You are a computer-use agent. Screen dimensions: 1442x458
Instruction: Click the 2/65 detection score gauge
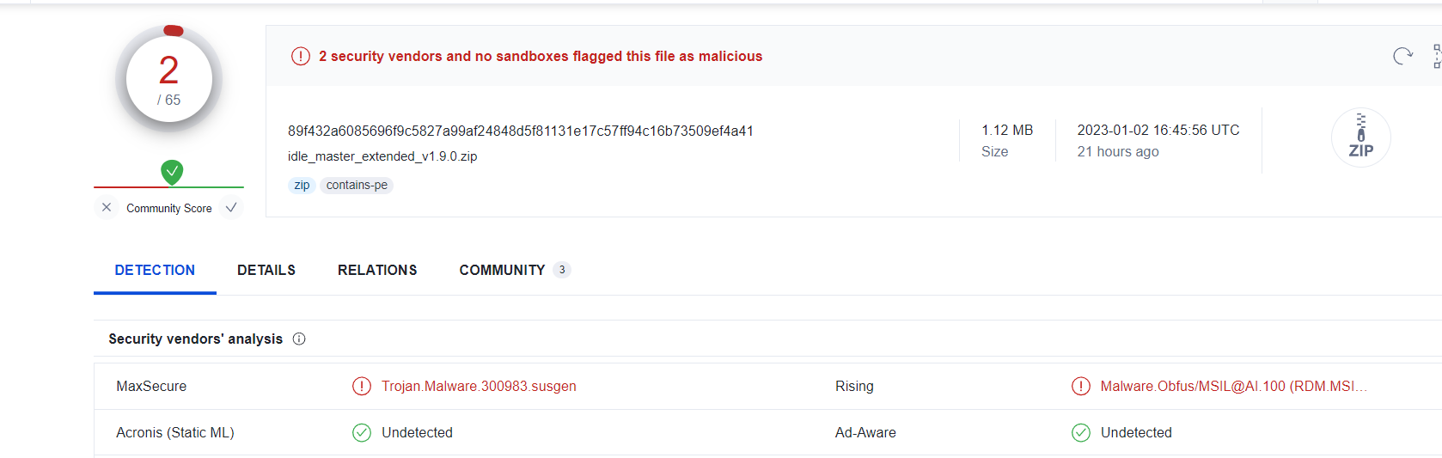(169, 79)
